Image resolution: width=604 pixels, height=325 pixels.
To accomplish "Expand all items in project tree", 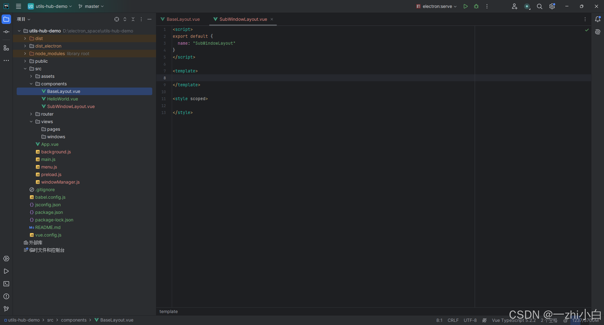I will point(125,19).
